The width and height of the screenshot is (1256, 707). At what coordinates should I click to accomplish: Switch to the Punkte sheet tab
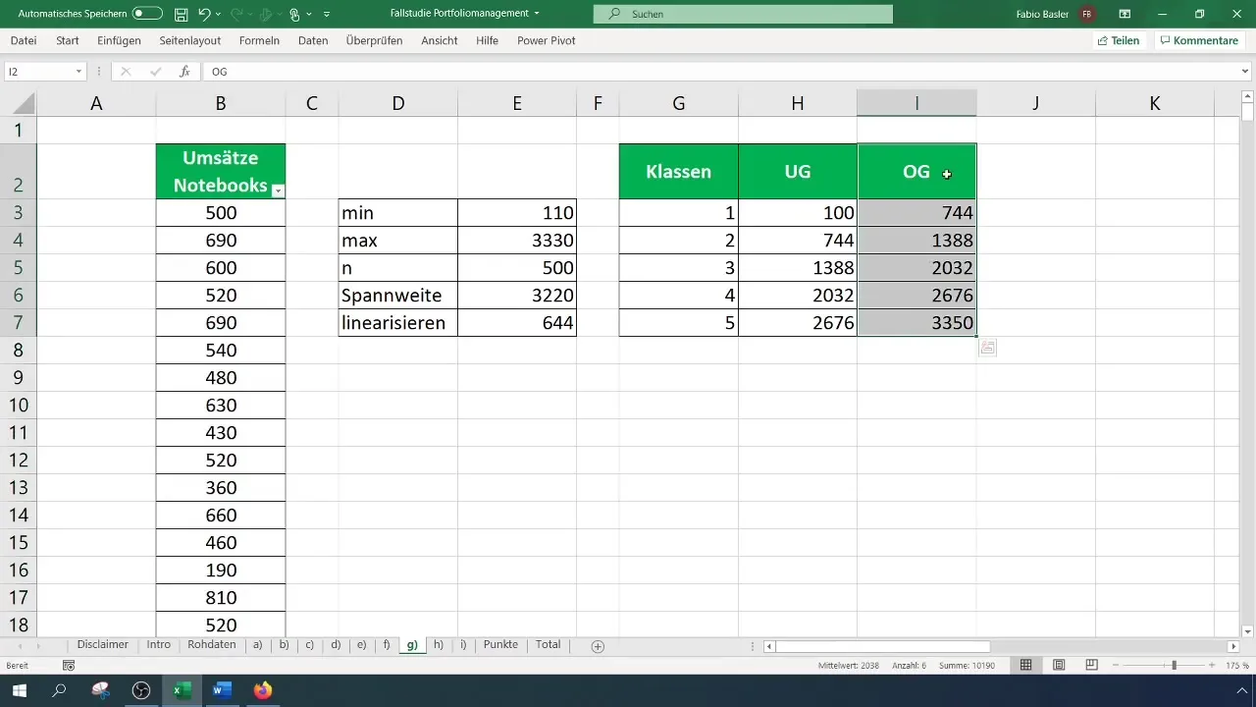point(500,645)
